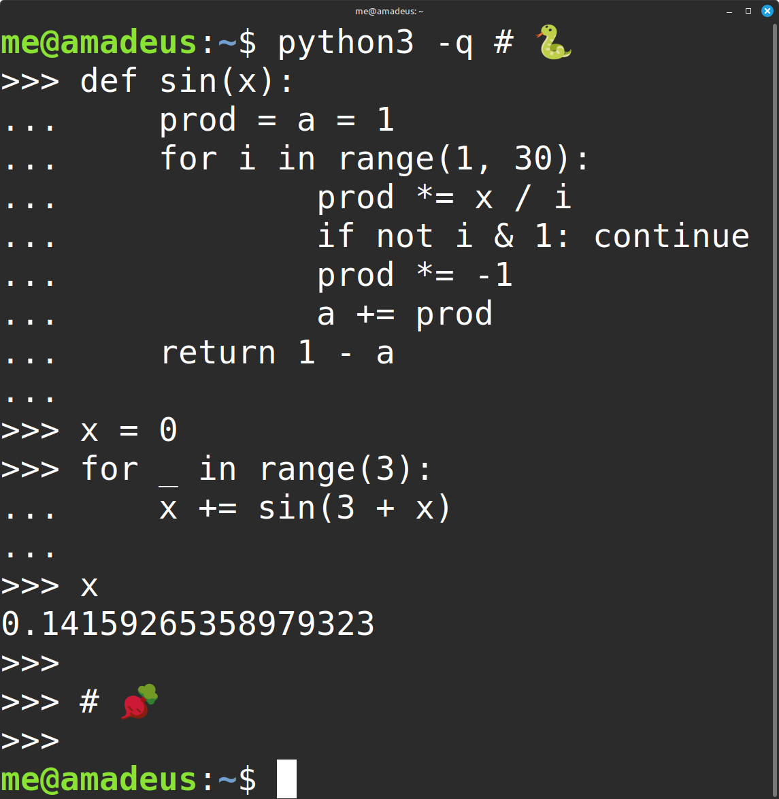Click 'python3 -q' in the first command
Screen dimensions: 779x799
coord(375,43)
